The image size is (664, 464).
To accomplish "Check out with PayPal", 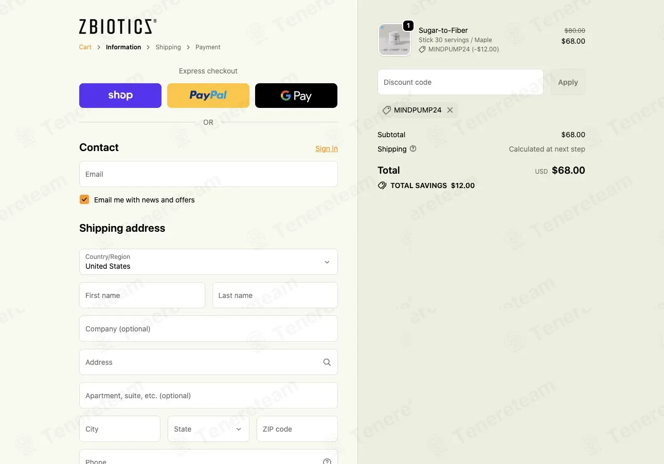I will pyautogui.click(x=208, y=96).
